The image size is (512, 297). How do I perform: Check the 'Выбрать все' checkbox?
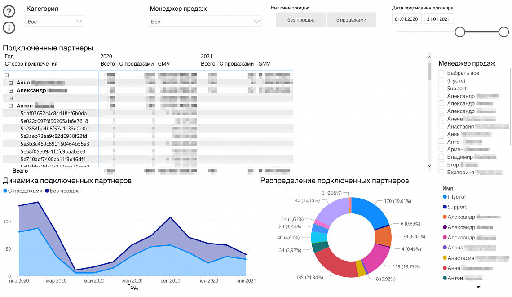click(x=441, y=73)
